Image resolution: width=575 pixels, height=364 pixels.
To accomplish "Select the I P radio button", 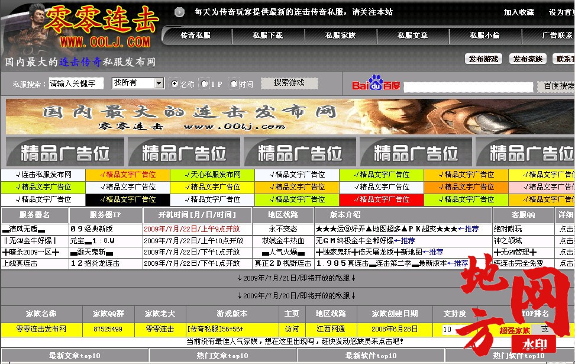I will 204,83.
